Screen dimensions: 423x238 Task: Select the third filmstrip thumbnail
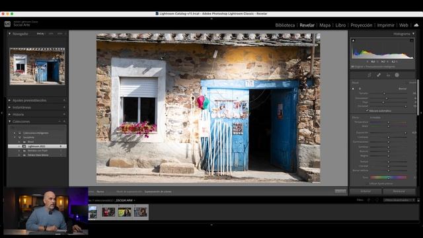124,212
